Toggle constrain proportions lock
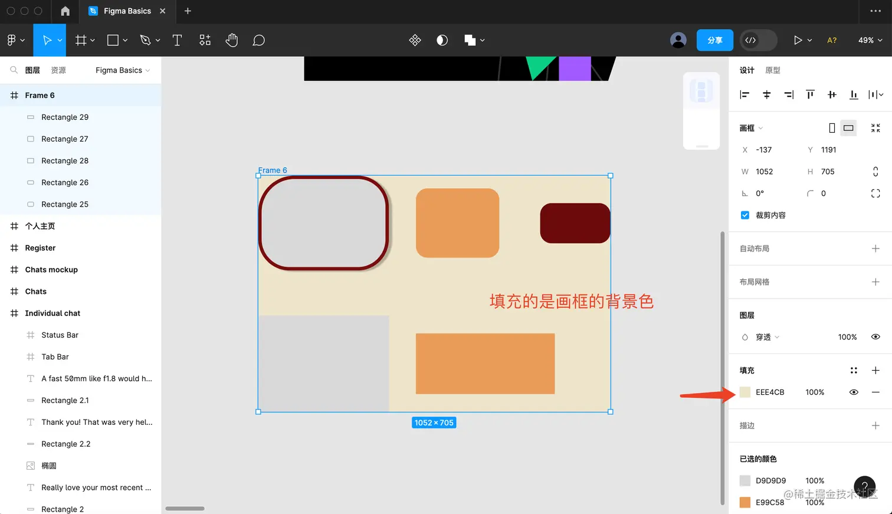Screen dimensions: 892x514 [875, 172]
